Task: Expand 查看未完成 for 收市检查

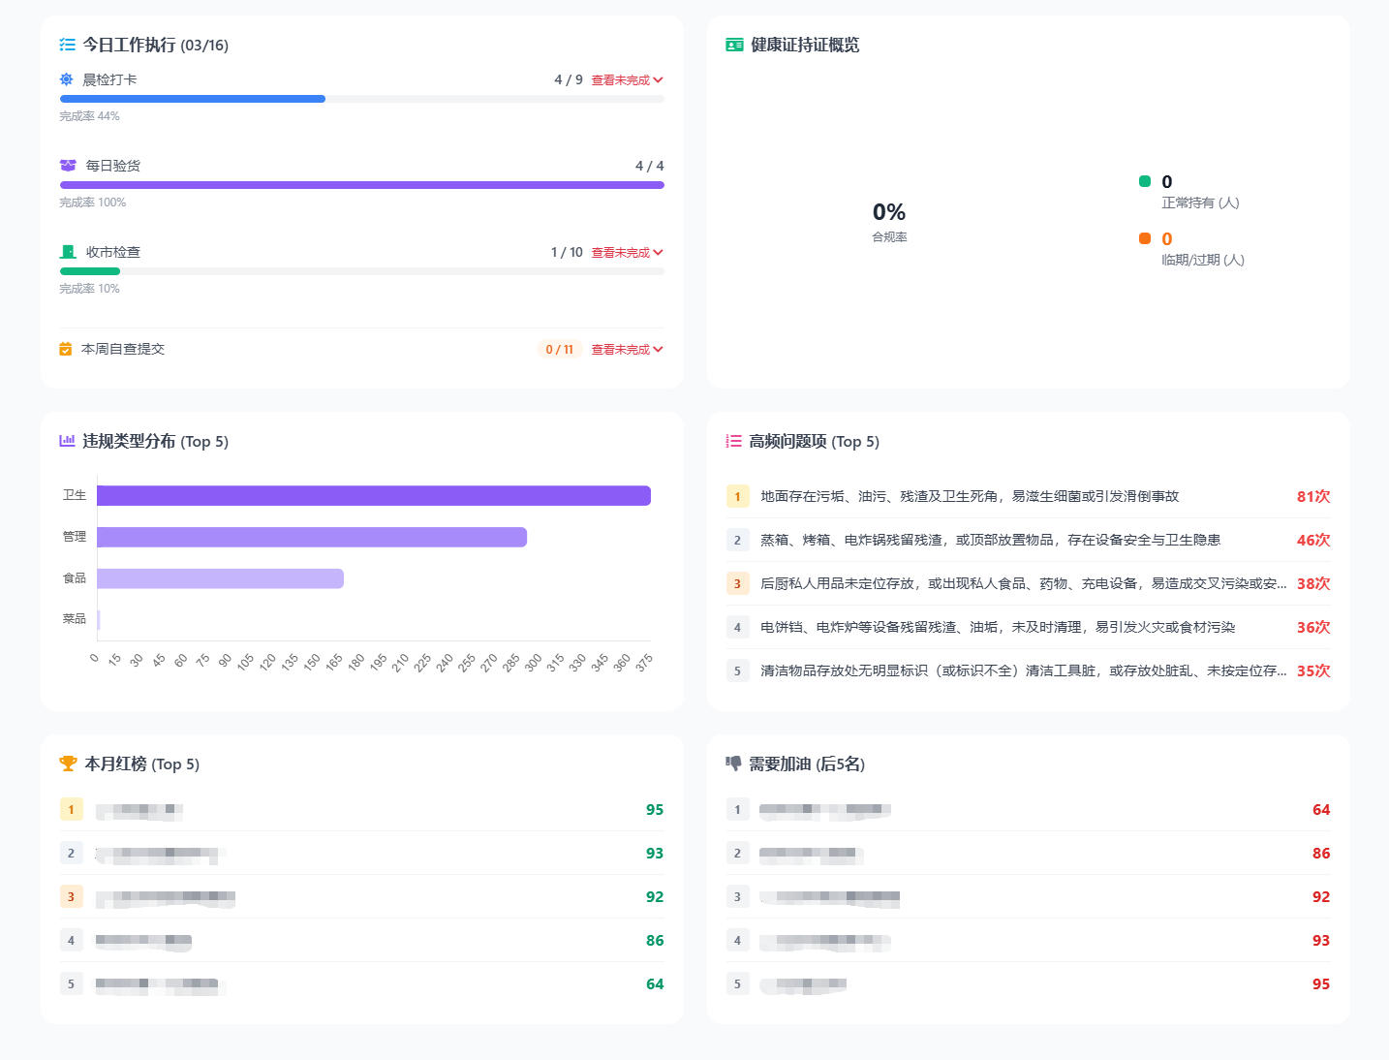Action: pyautogui.click(x=627, y=253)
